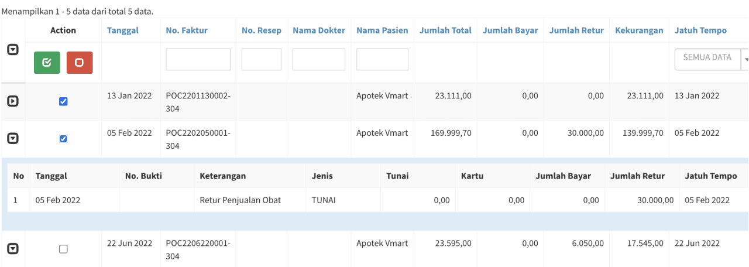Sort by No. Faktur column header
The image size is (749, 267).
click(187, 30)
